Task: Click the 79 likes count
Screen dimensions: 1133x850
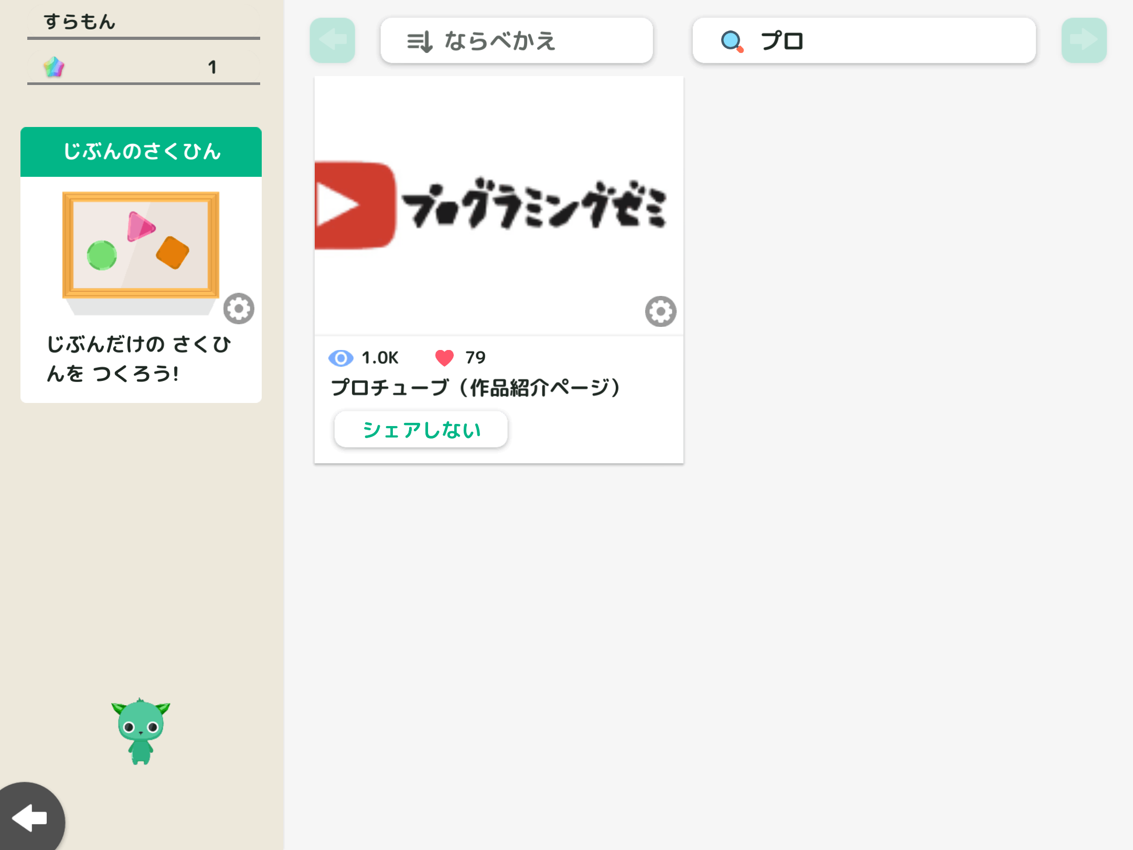Action: 475,358
